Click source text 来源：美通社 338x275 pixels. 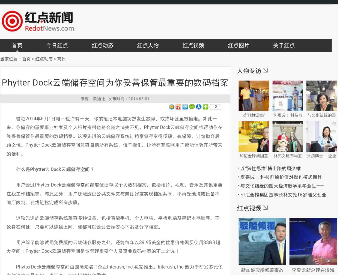click(x=93, y=99)
